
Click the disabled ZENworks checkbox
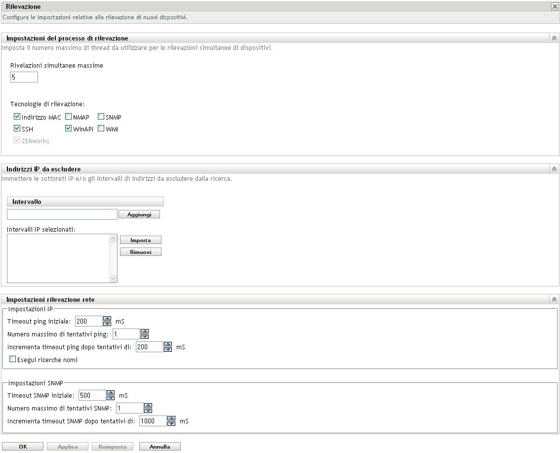pyautogui.click(x=17, y=140)
